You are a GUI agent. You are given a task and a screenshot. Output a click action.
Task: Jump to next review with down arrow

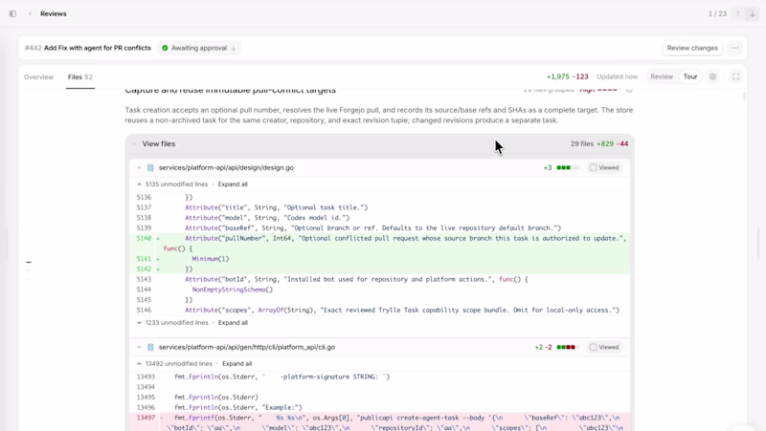coord(753,13)
